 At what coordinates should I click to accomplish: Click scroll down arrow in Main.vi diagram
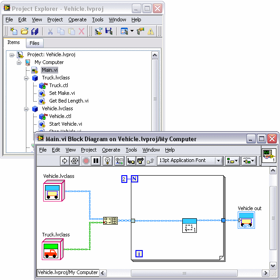click(x=273, y=266)
